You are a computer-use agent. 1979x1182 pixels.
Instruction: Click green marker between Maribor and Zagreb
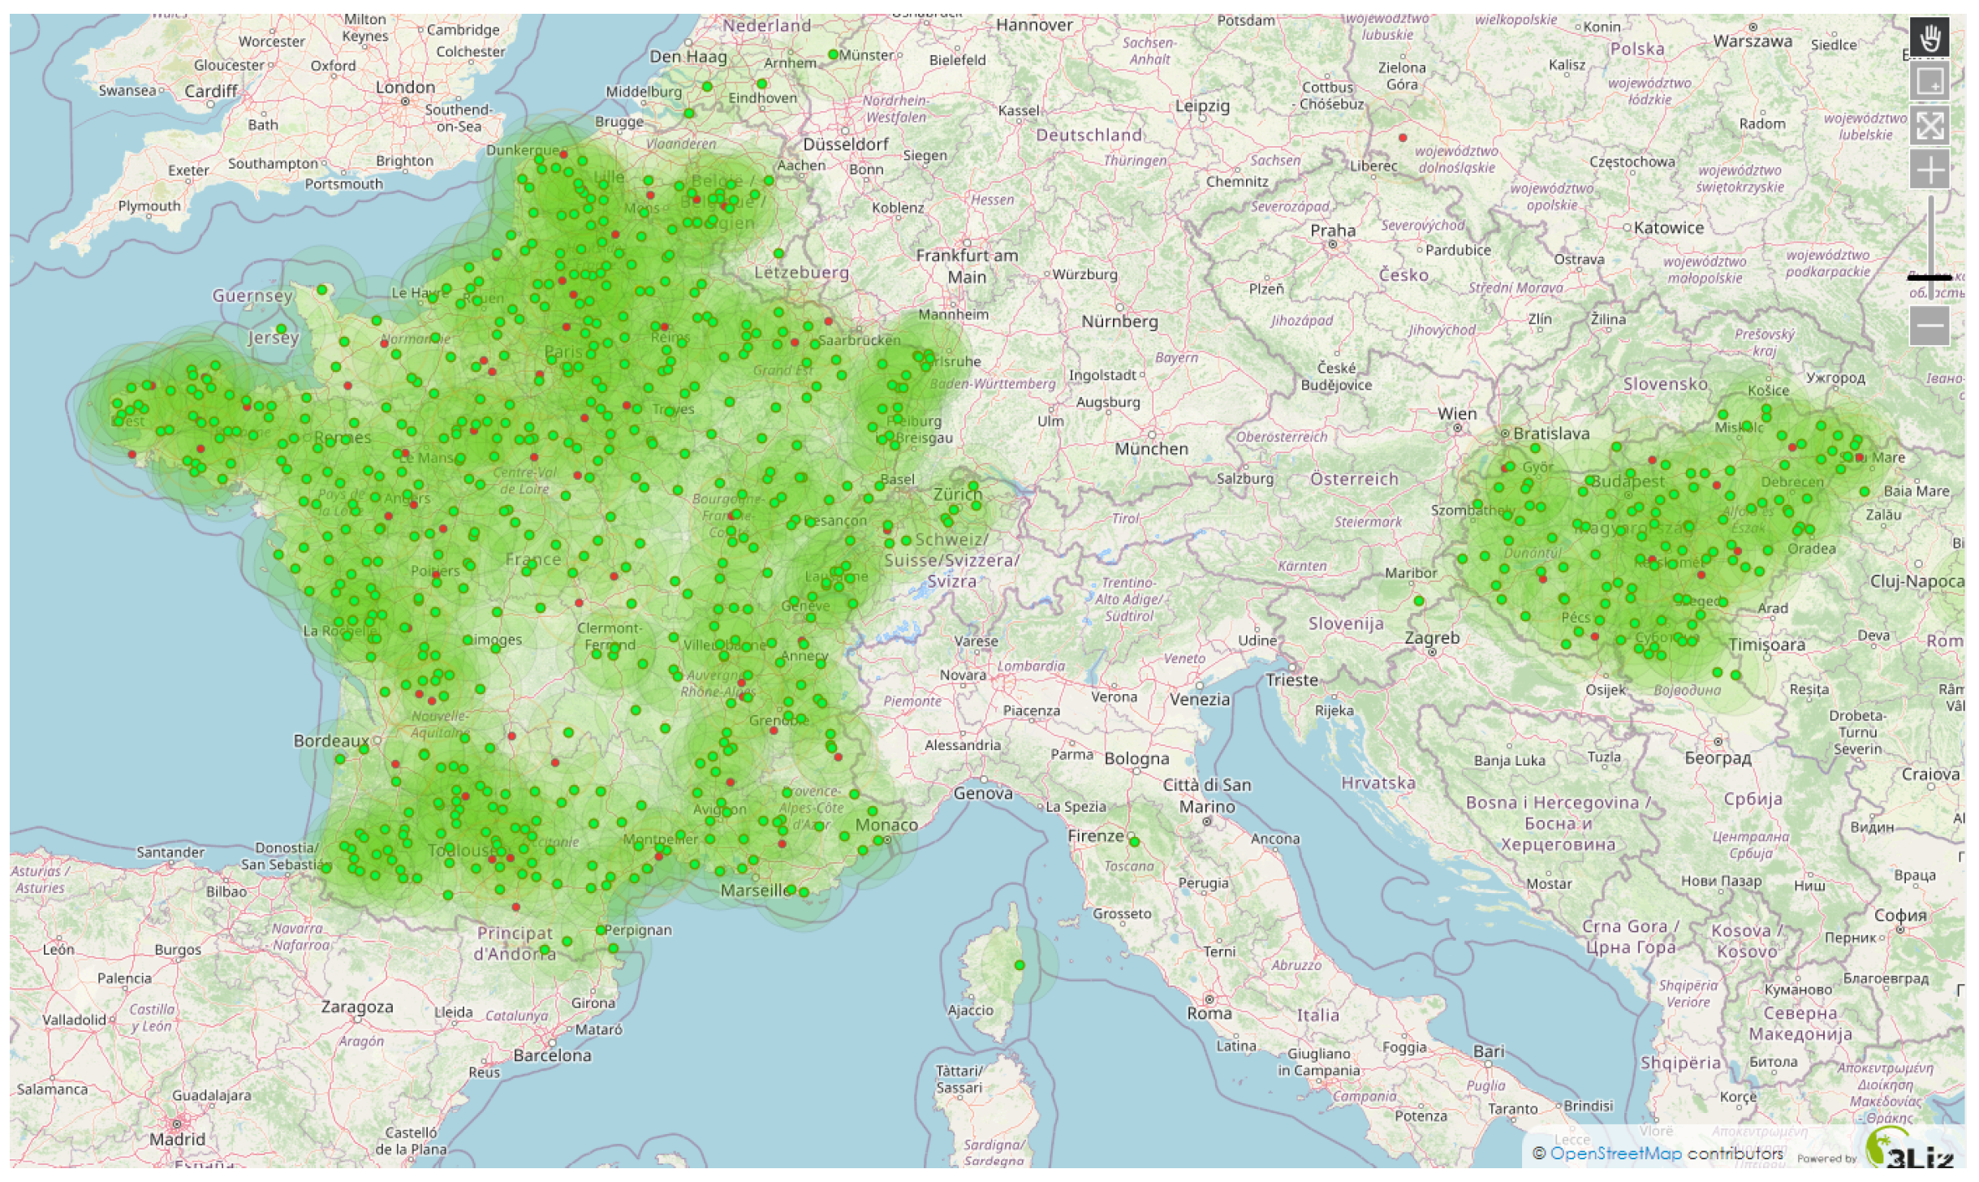(1419, 601)
